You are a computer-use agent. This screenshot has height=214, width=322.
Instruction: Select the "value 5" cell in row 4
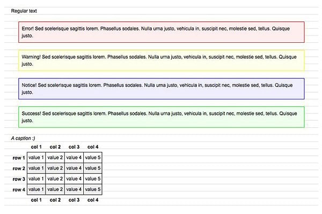pyautogui.click(x=93, y=189)
